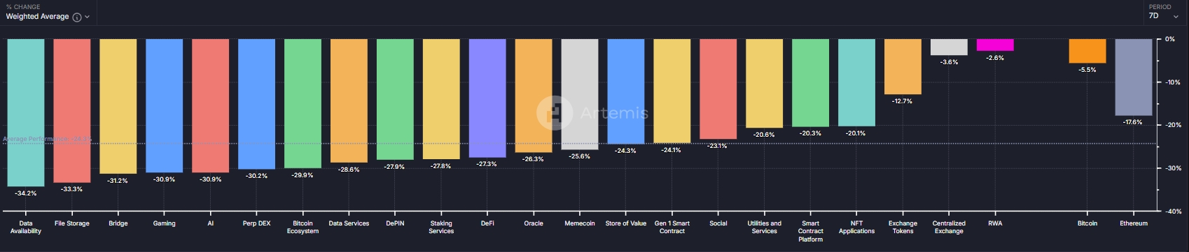Image resolution: width=1189 pixels, height=252 pixels.
Task: Click the NFT Applications axis label
Action: (x=856, y=228)
